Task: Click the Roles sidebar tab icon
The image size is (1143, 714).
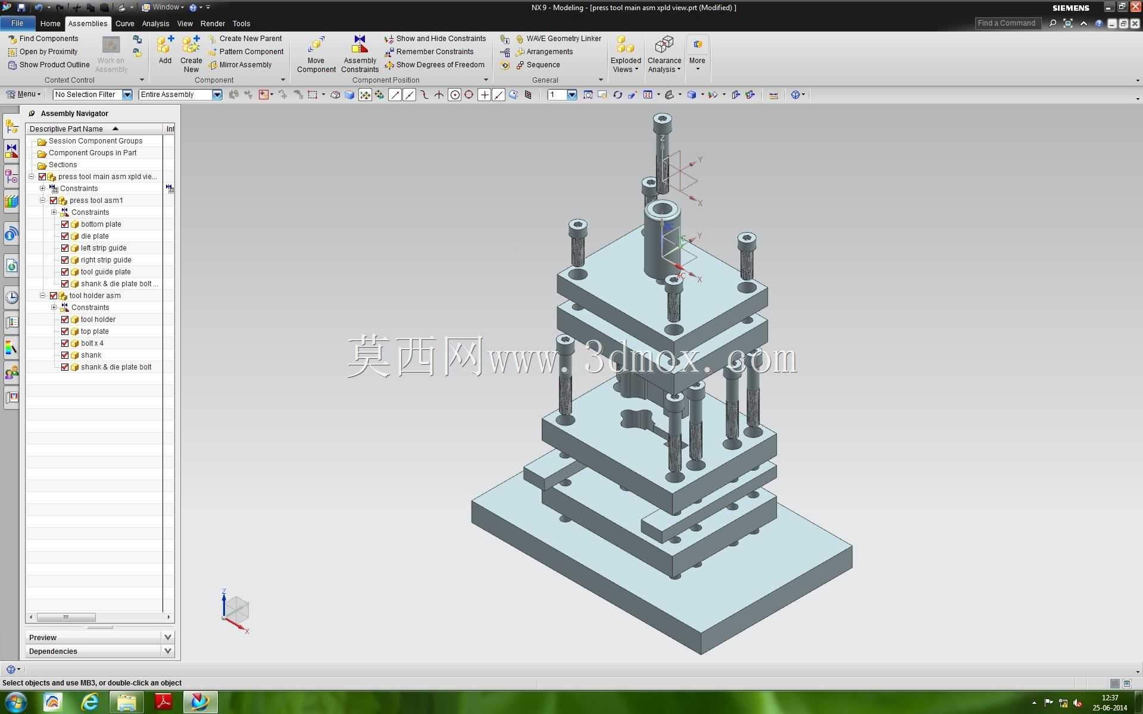Action: [x=11, y=373]
